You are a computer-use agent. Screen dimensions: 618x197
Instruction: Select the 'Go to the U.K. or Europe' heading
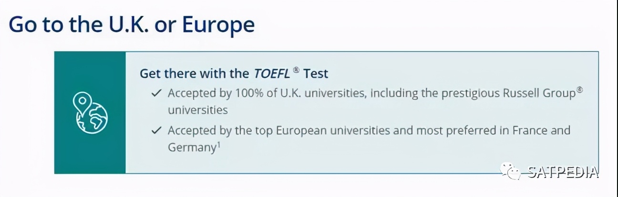coord(131,24)
